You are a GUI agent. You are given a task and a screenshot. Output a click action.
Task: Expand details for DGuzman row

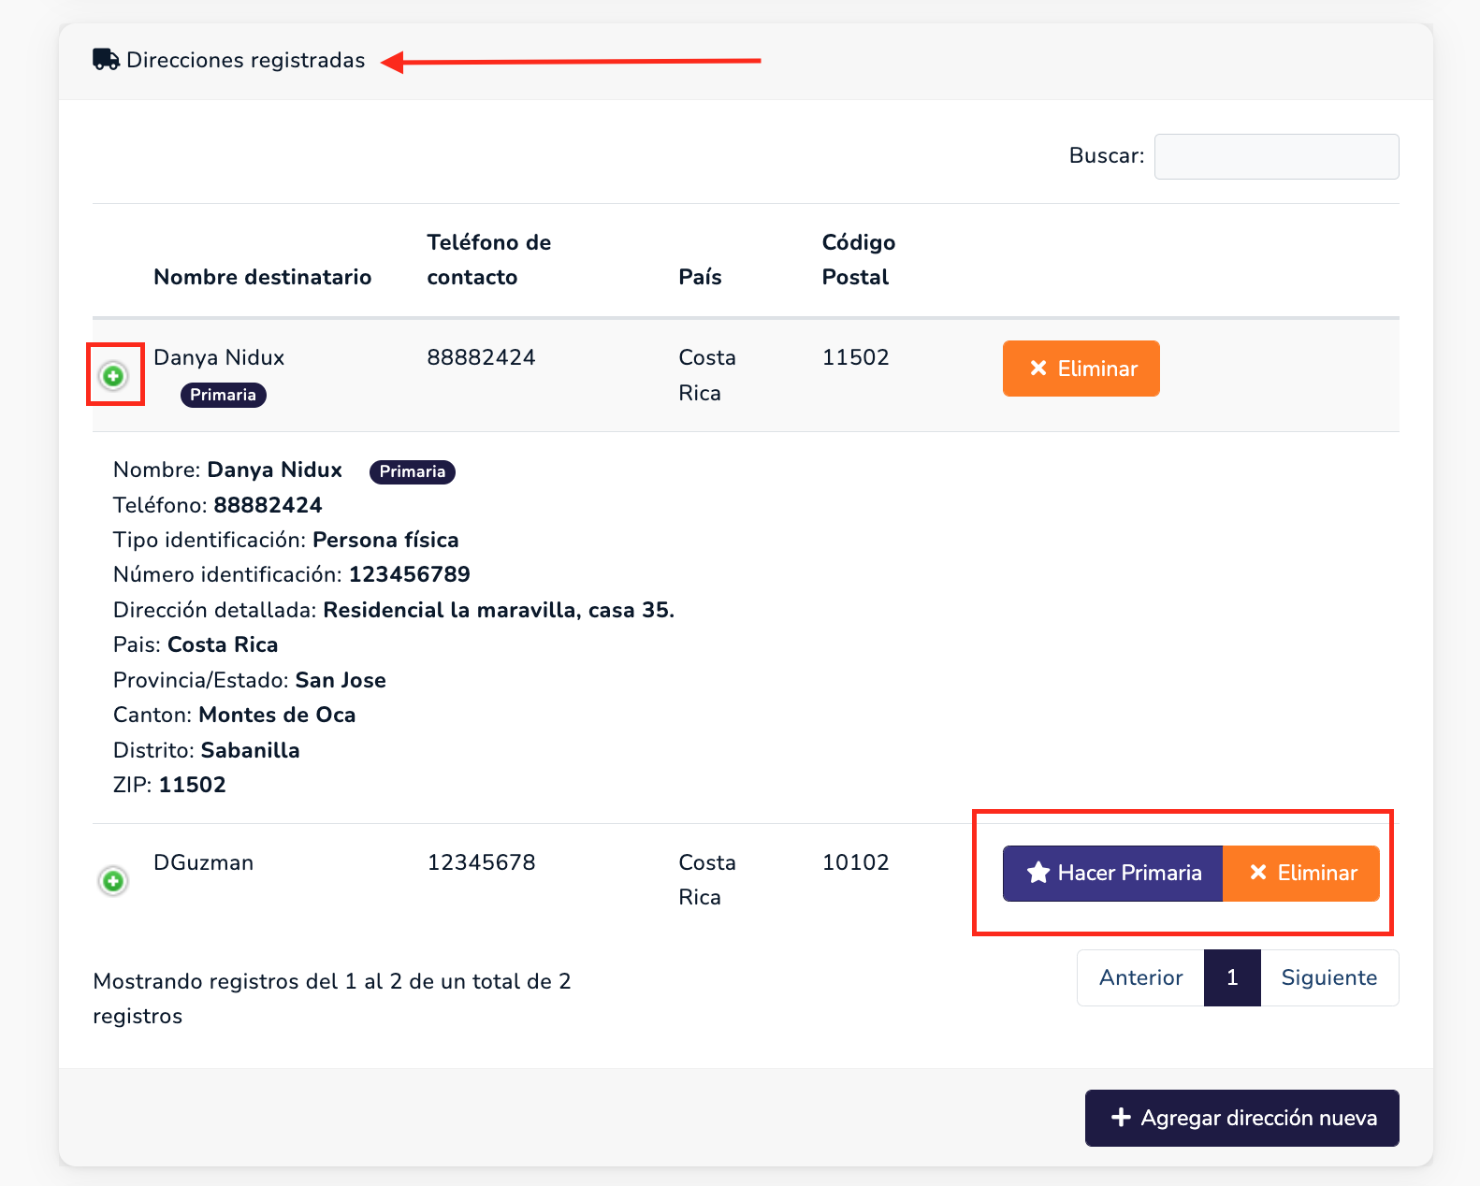[x=113, y=881]
